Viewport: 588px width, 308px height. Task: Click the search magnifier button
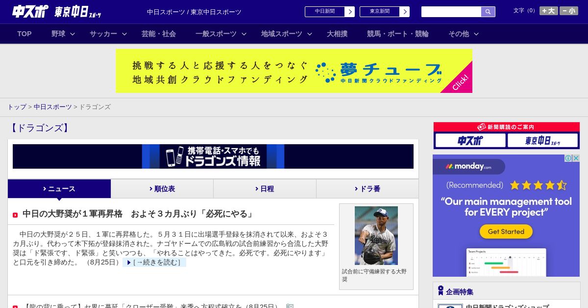488,12
